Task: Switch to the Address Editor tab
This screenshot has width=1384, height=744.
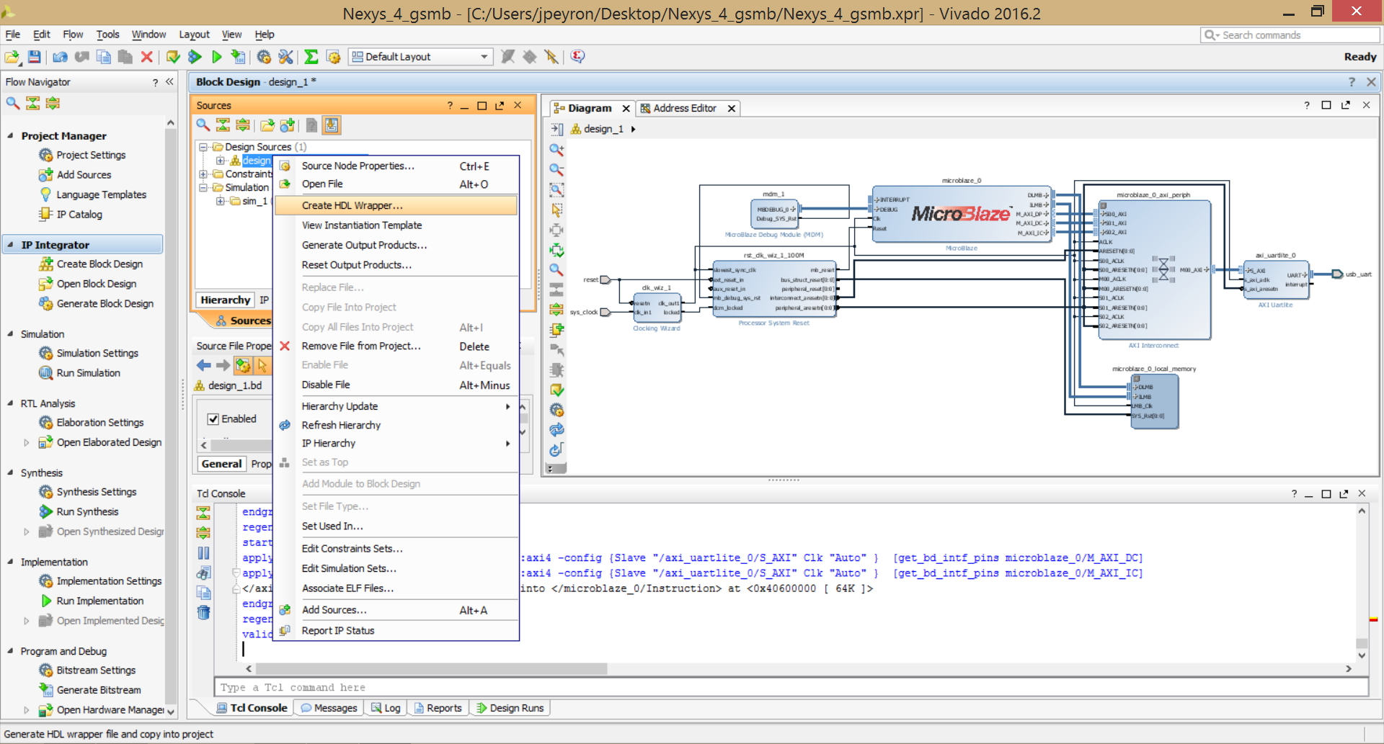Action: (685, 108)
